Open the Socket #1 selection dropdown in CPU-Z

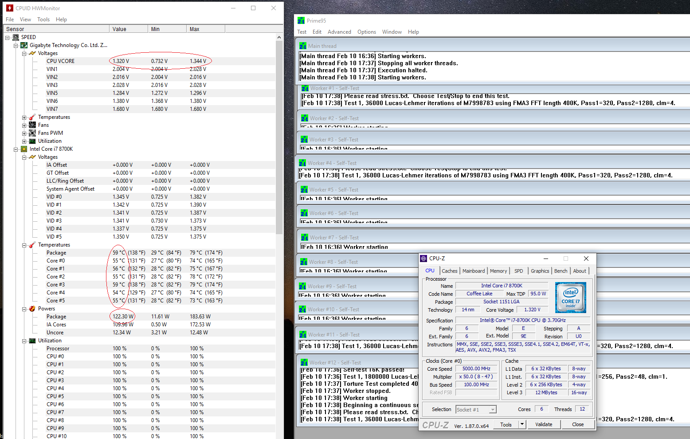[493, 410]
